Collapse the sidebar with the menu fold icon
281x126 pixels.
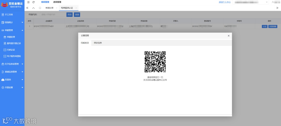coord(28,2)
